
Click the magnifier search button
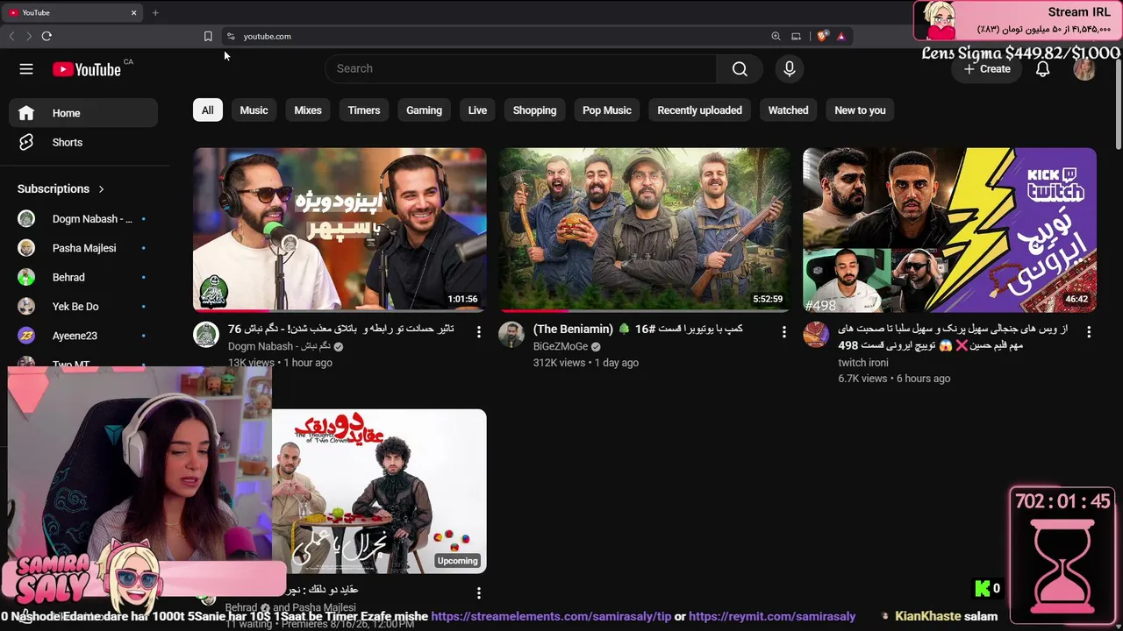740,69
